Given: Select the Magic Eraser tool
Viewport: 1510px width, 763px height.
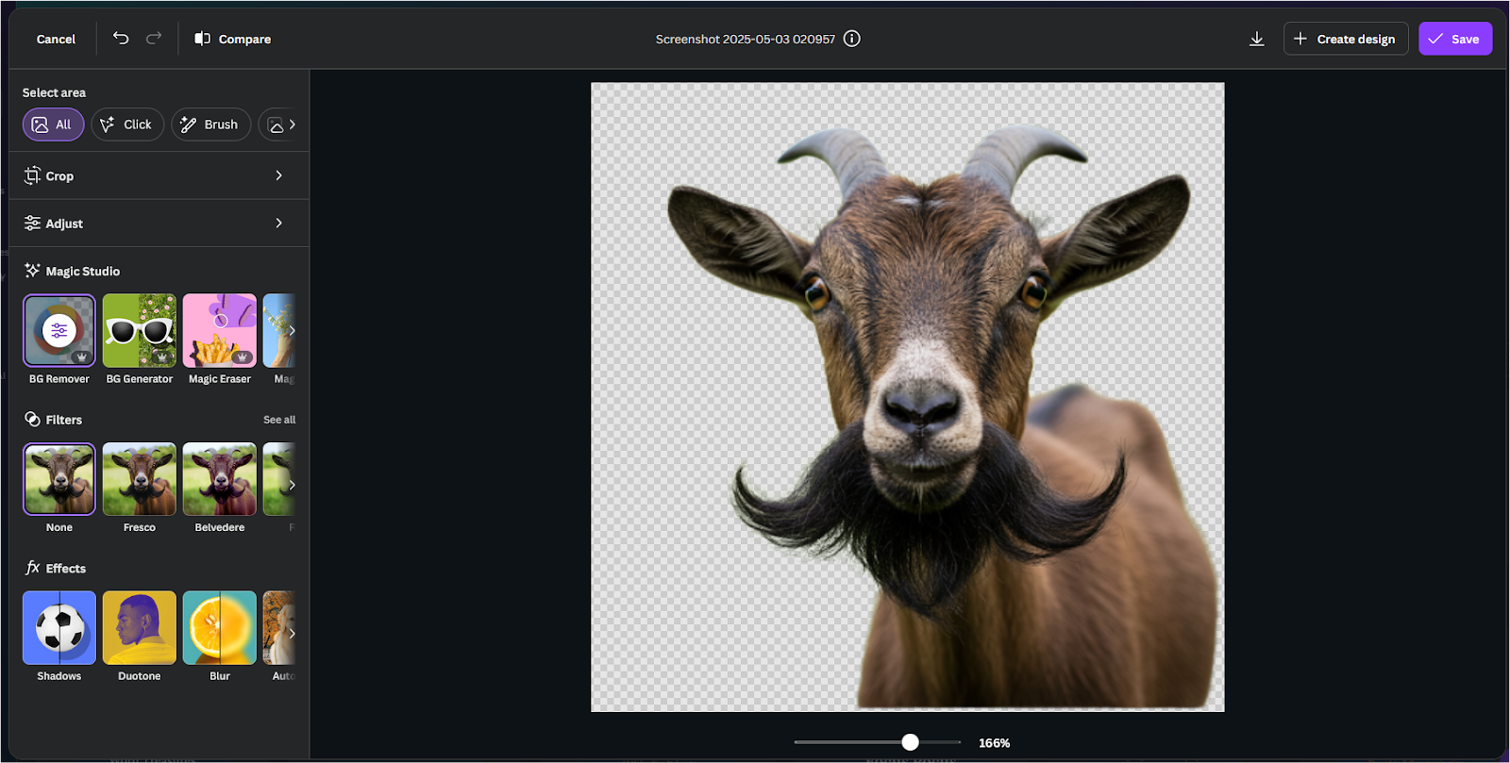Looking at the screenshot, I should (x=220, y=331).
